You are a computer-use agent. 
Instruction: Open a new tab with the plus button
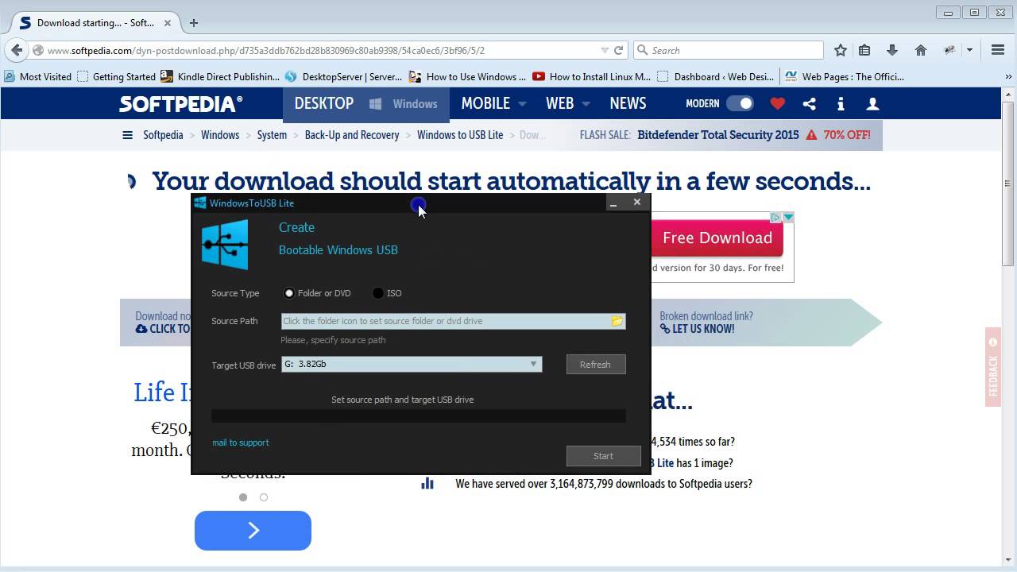(x=194, y=23)
